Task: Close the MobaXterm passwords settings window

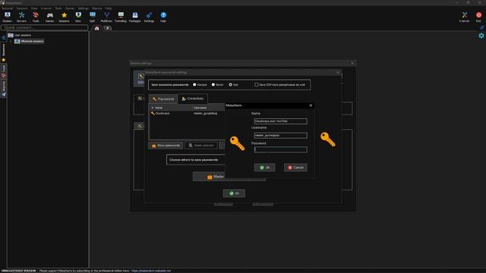Action: click(338, 73)
